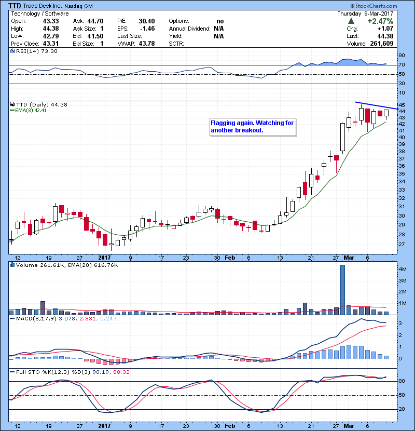Click the Annual Dividend N/A value

pyautogui.click(x=218, y=29)
